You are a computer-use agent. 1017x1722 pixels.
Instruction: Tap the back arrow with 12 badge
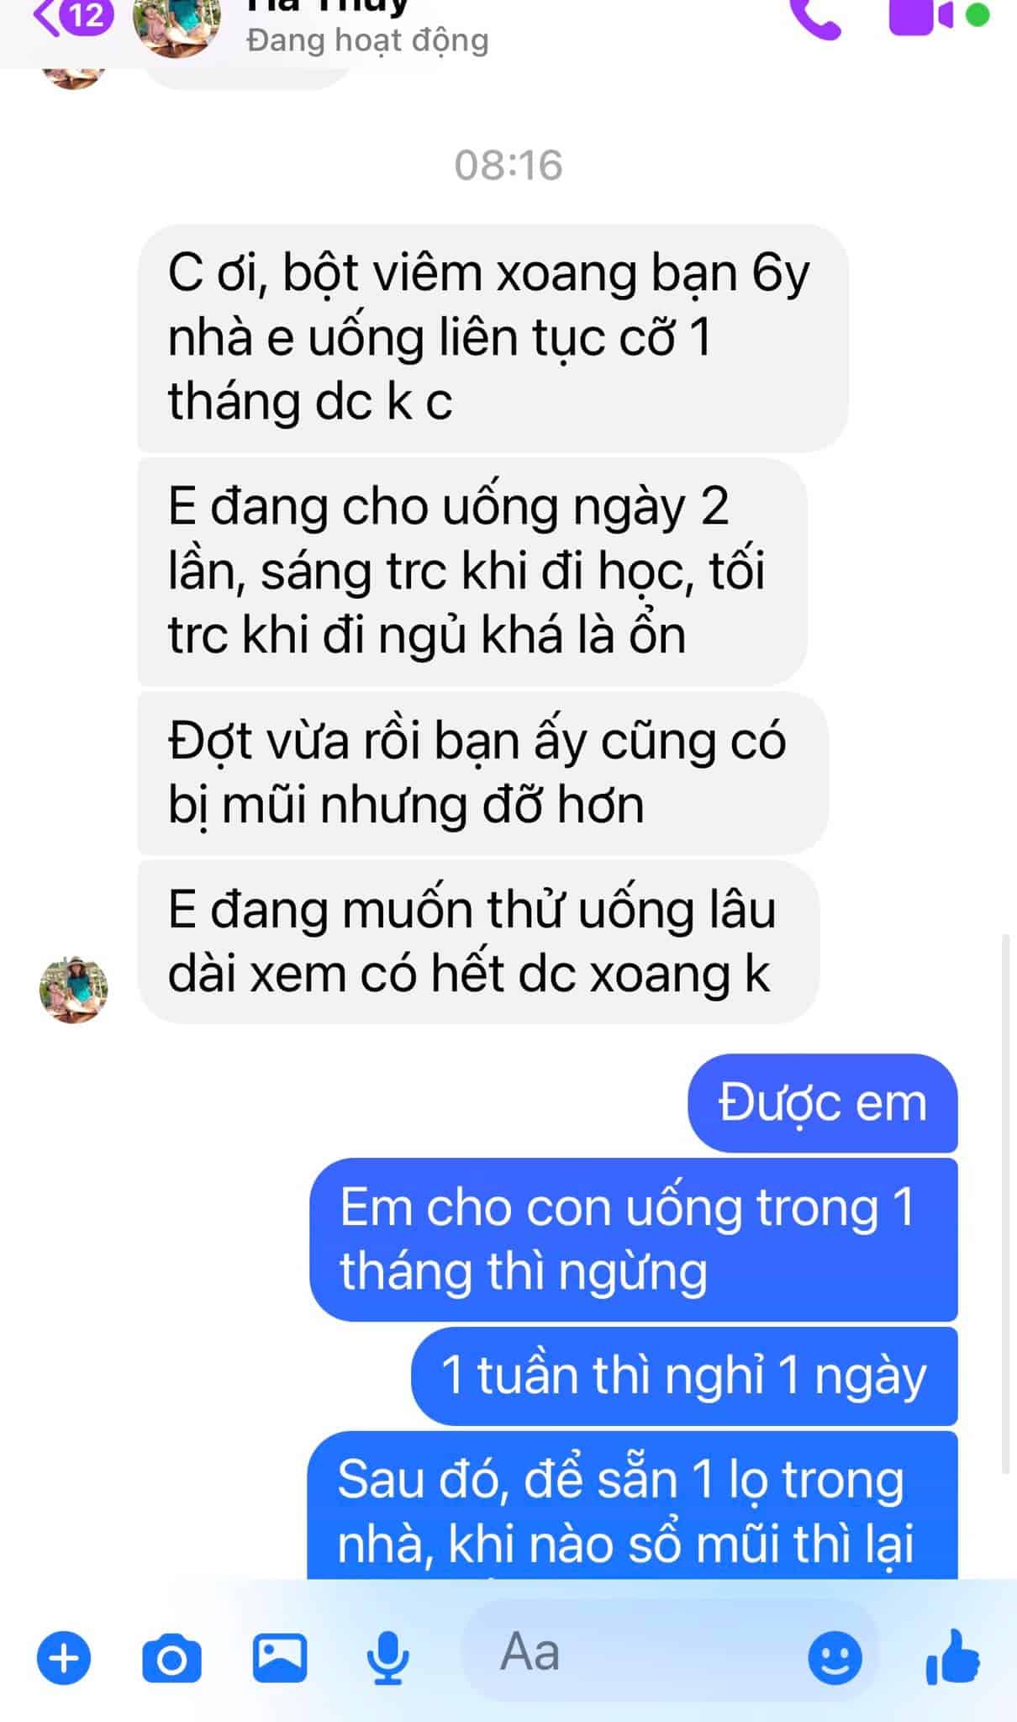click(x=72, y=17)
